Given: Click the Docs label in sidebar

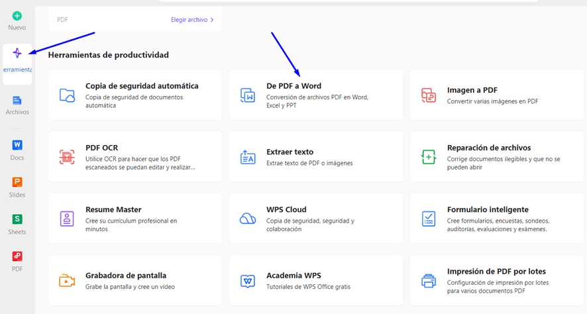Looking at the screenshot, I should coord(17,158).
